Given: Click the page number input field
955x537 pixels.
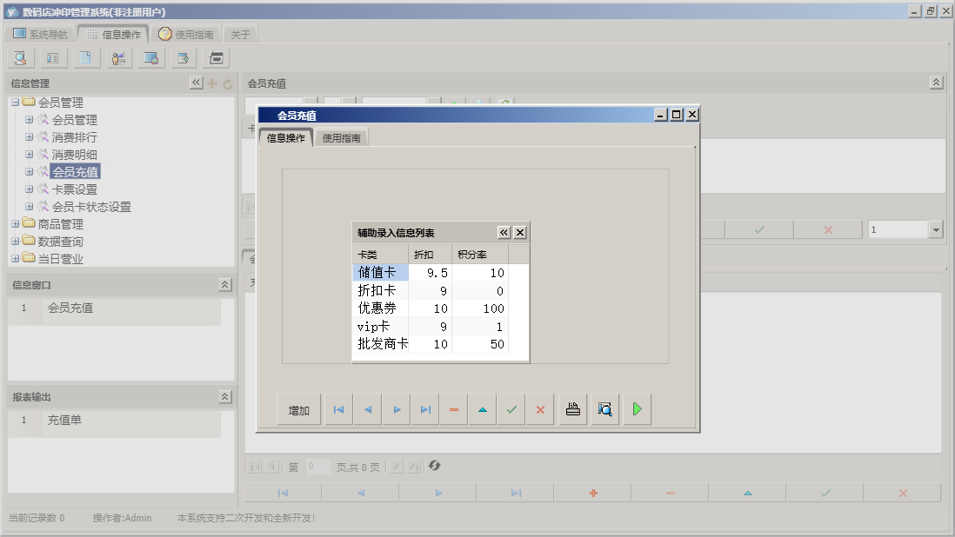Looking at the screenshot, I should tap(318, 467).
